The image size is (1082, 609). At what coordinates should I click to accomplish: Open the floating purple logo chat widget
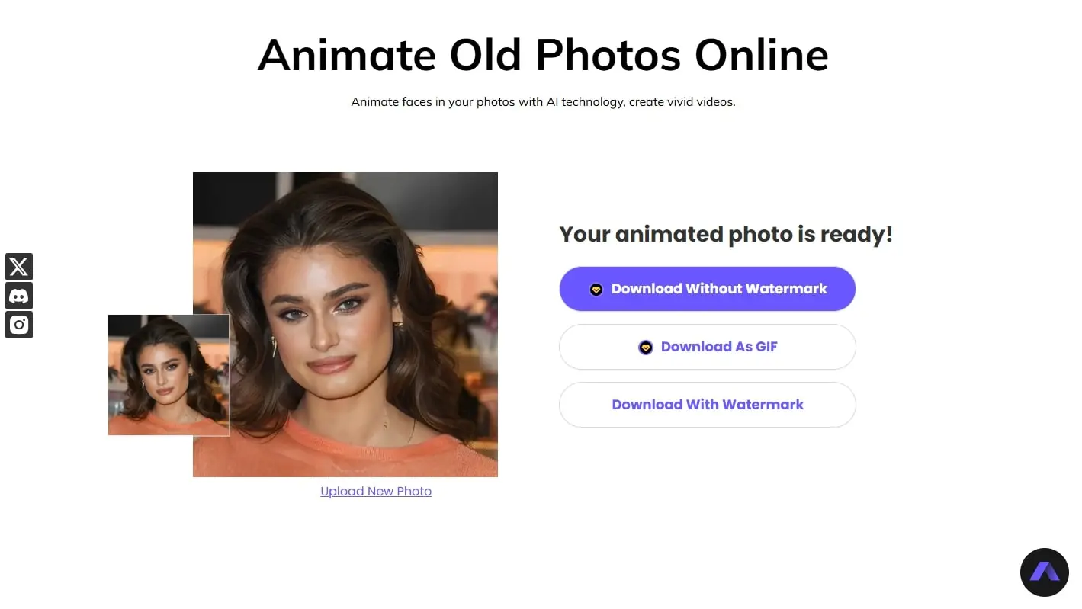(x=1045, y=572)
